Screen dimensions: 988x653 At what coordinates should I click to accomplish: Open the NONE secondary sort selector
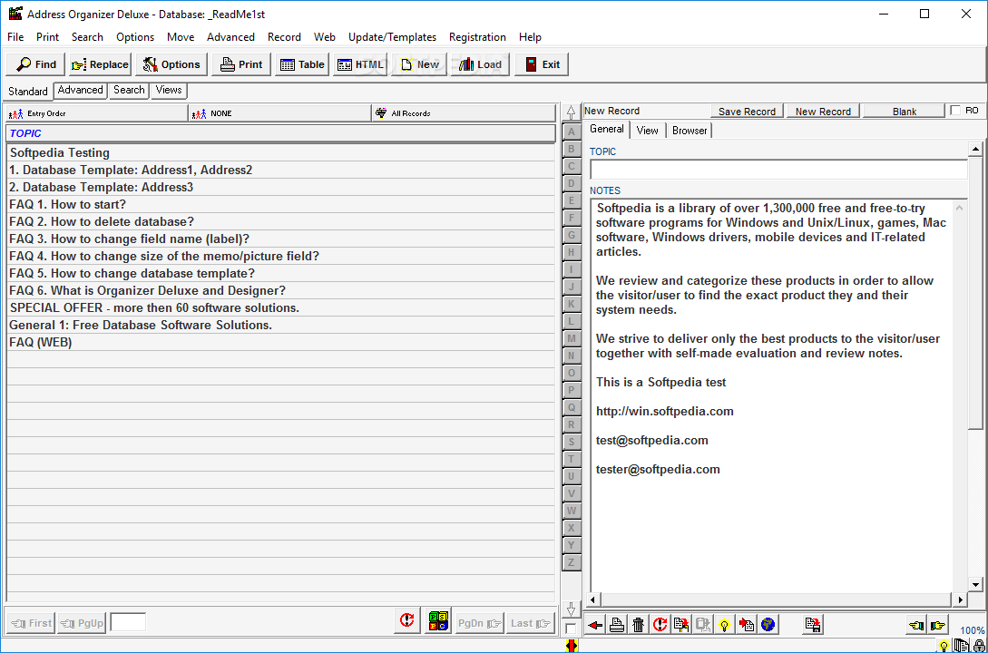coord(279,113)
